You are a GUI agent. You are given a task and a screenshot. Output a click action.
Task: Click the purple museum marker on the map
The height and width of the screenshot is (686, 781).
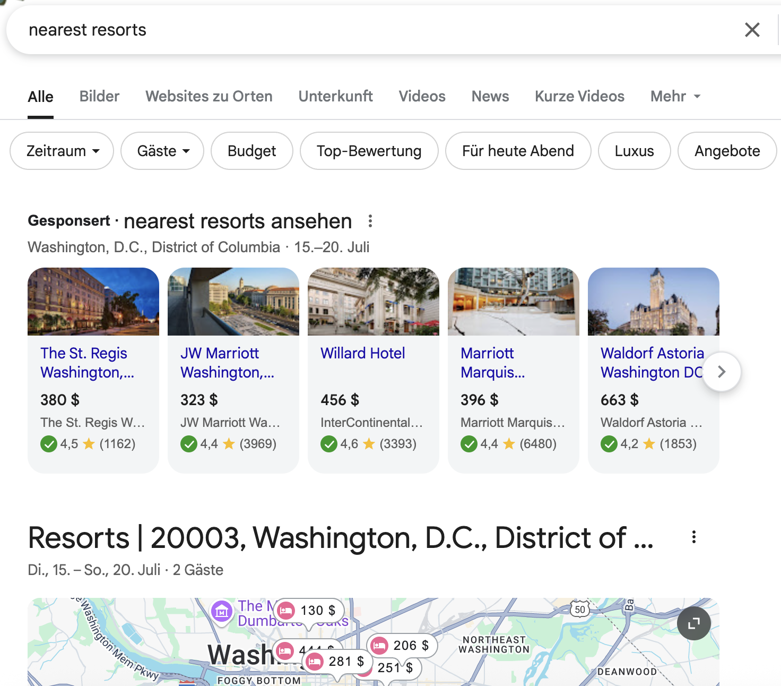click(x=222, y=612)
